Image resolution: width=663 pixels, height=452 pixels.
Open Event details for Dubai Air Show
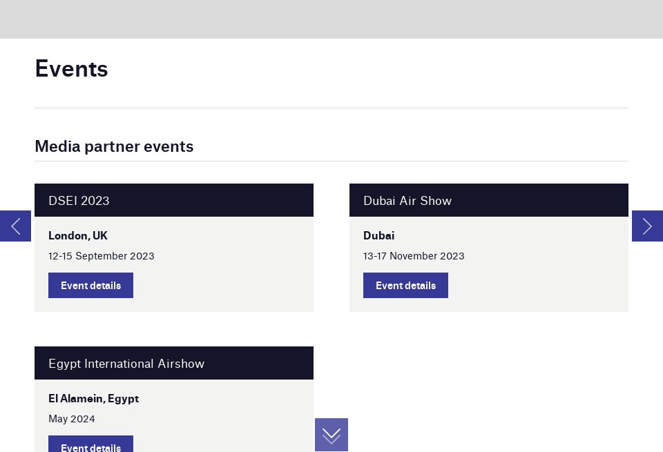tap(405, 285)
